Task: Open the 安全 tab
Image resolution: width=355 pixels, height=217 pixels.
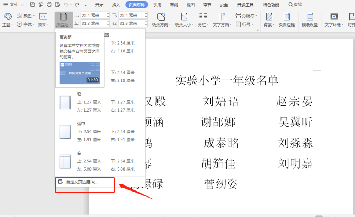Action: click(x=224, y=5)
